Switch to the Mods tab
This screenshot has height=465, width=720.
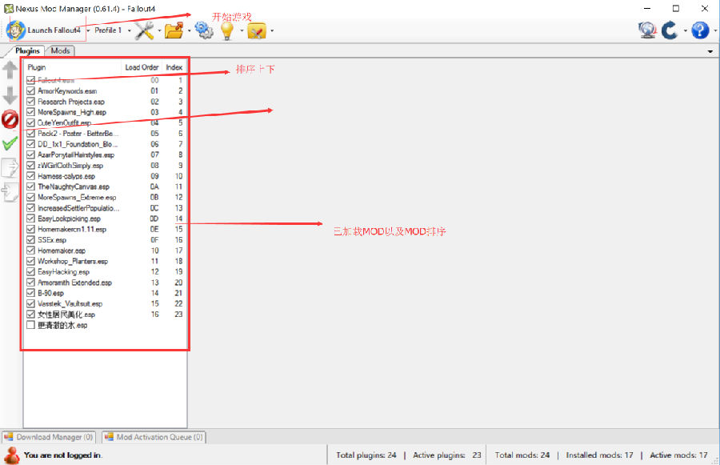click(x=60, y=50)
